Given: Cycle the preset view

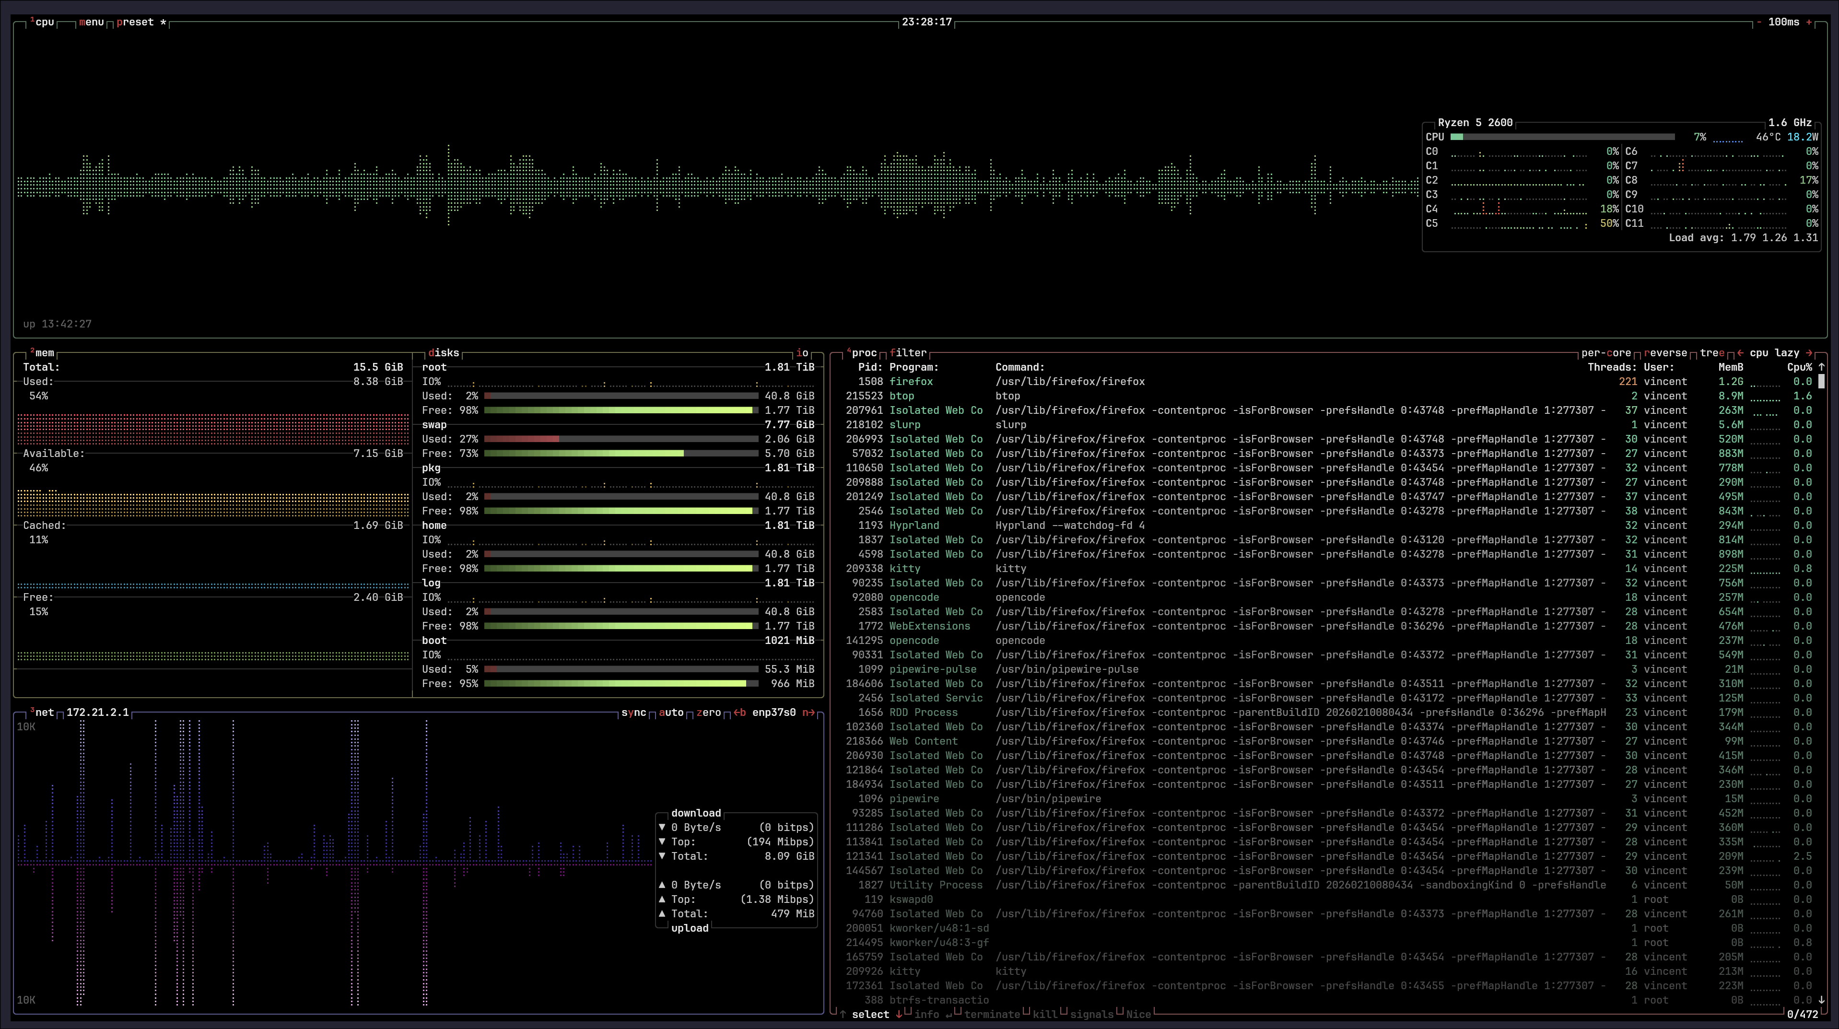Looking at the screenshot, I should 135,22.
